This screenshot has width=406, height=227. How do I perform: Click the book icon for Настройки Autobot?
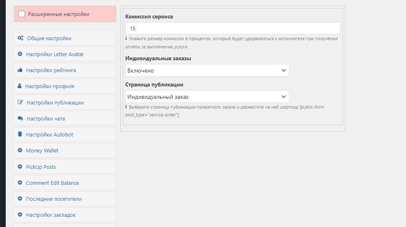tap(20, 134)
